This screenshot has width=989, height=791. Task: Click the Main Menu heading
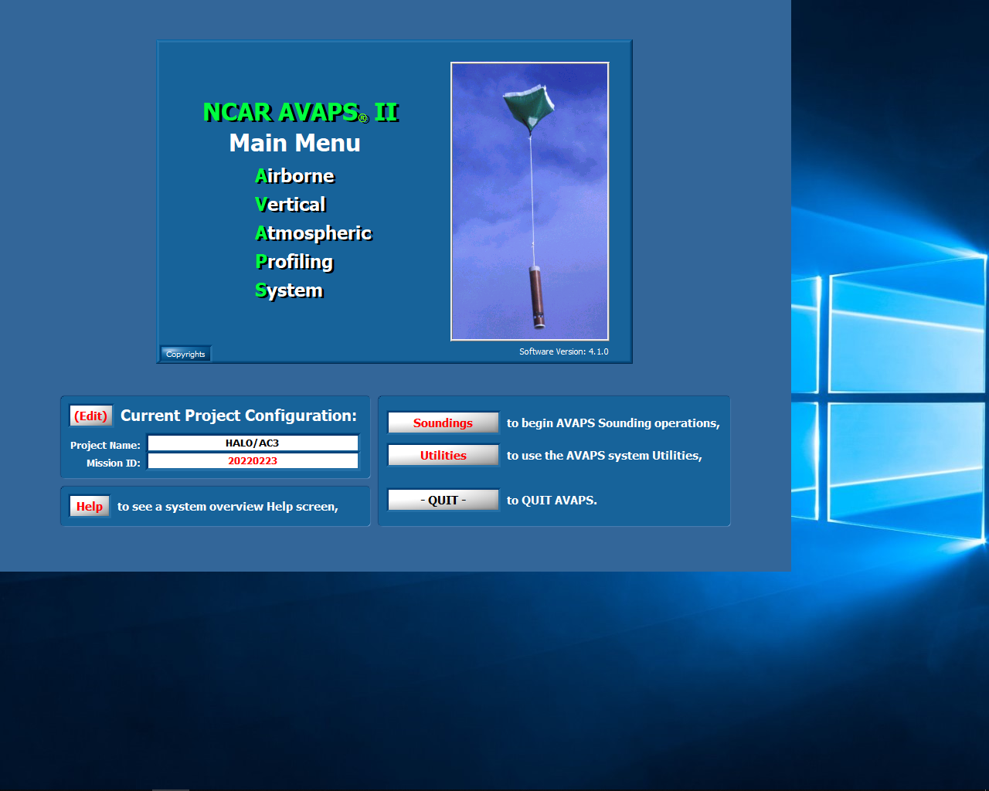(295, 143)
